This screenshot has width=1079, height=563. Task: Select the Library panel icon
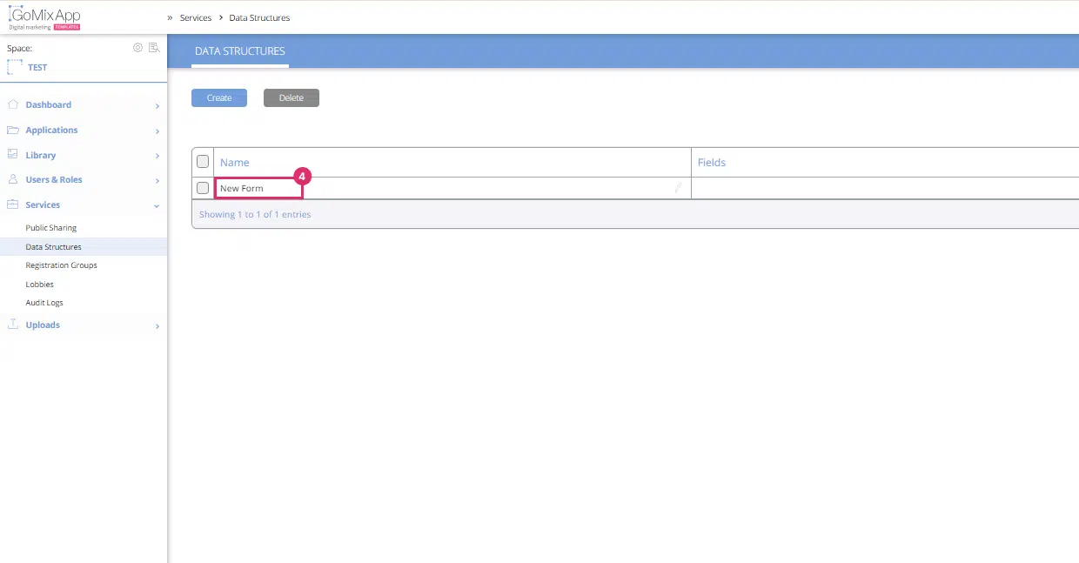tap(12, 154)
